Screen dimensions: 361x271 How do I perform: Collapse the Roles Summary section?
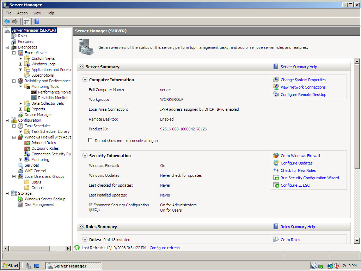(81, 226)
